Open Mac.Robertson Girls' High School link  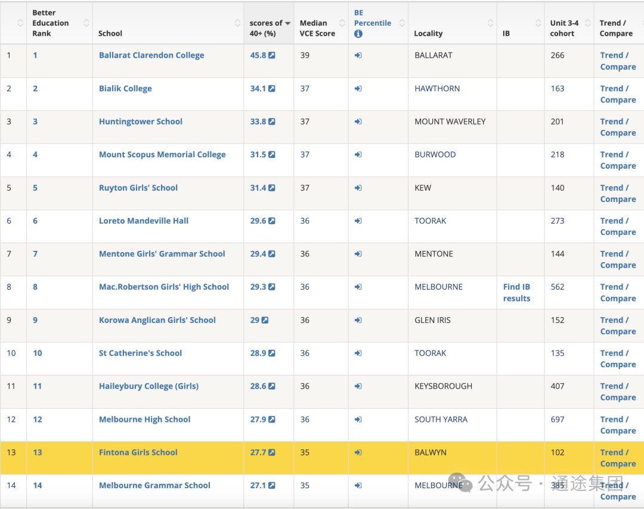(x=164, y=287)
